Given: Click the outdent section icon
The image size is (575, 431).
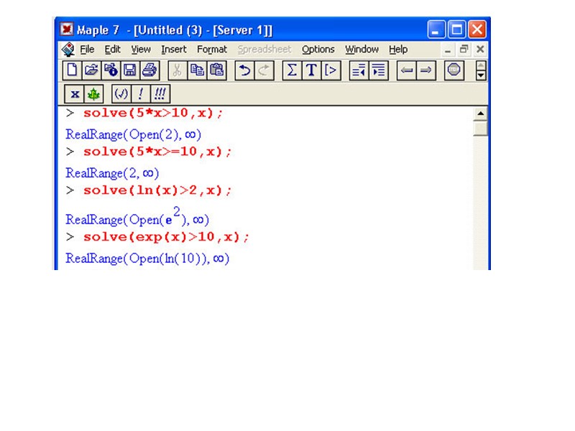Looking at the screenshot, I should [359, 70].
